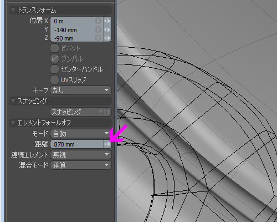Enable the ピボット checkbox
277x222 pixels.
point(54,48)
